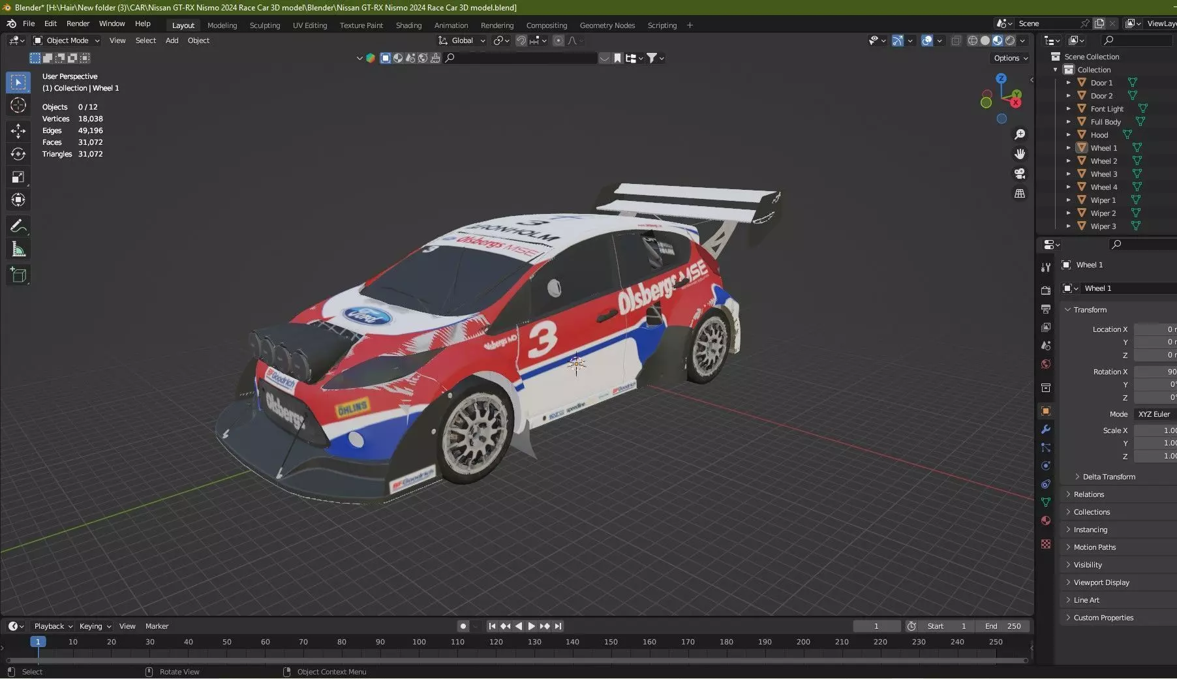Jump to the start frame

point(492,626)
